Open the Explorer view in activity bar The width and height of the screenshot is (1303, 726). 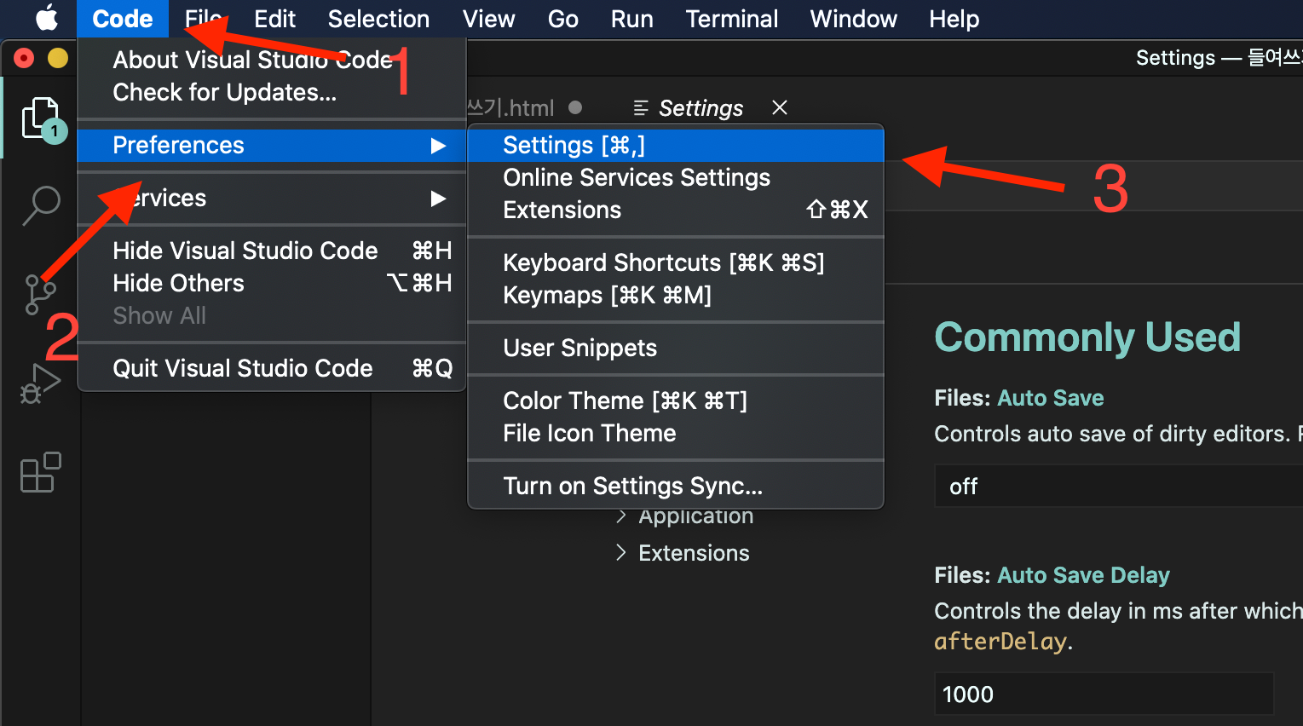41,118
